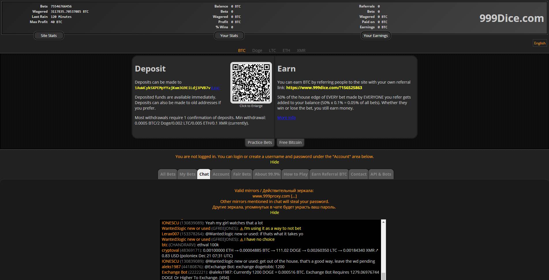Hide the valid mirrors notice
The width and height of the screenshot is (549, 280).
tap(274, 213)
